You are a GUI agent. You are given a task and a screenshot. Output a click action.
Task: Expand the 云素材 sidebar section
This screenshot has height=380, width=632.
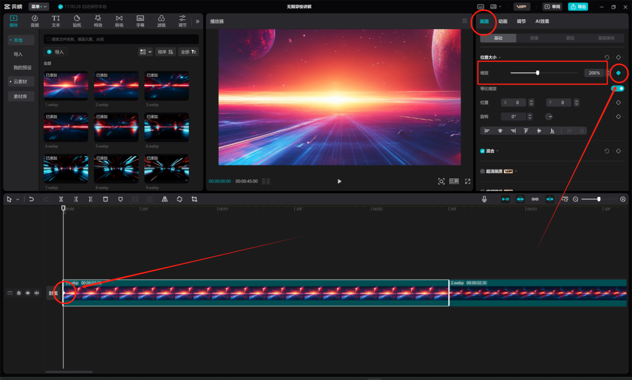pyautogui.click(x=21, y=81)
